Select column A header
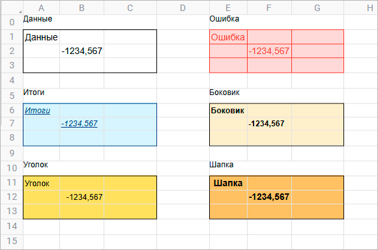The height and width of the screenshot is (250, 378). [x=41, y=8]
